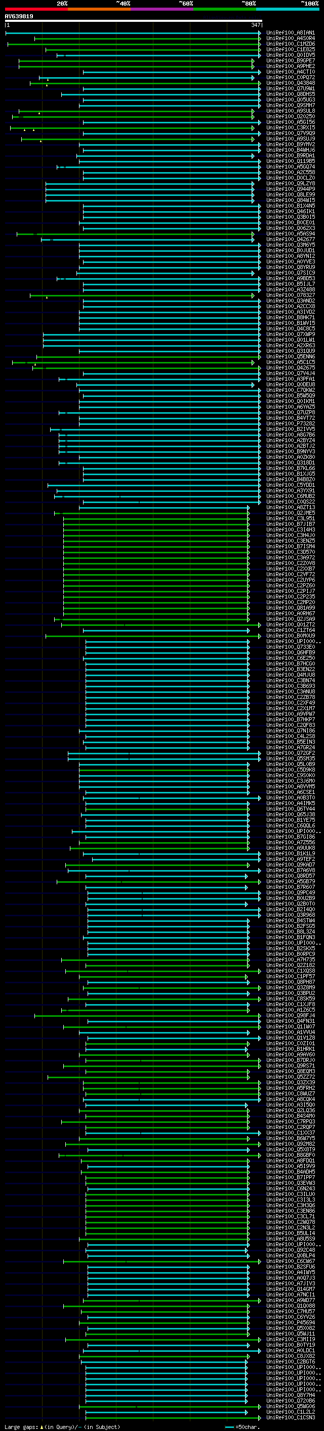Screen dimensions: 324x1431
Task: Click the query name AV639819
Action: click(x=19, y=16)
